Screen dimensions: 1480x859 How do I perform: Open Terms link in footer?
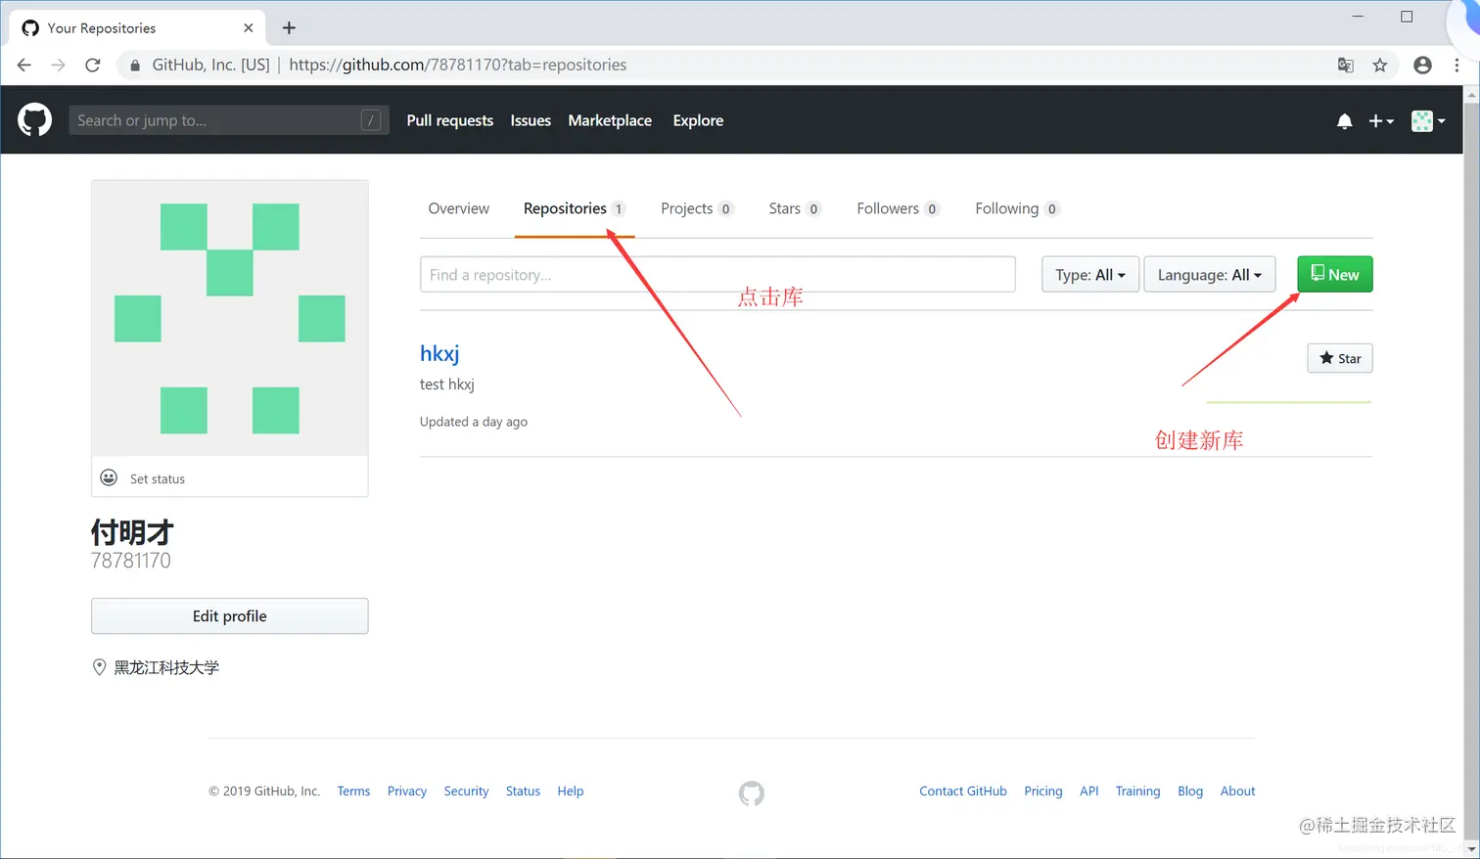(353, 791)
